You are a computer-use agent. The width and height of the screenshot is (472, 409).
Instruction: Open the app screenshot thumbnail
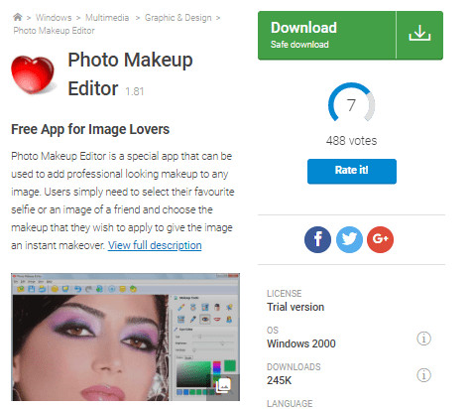click(125, 337)
